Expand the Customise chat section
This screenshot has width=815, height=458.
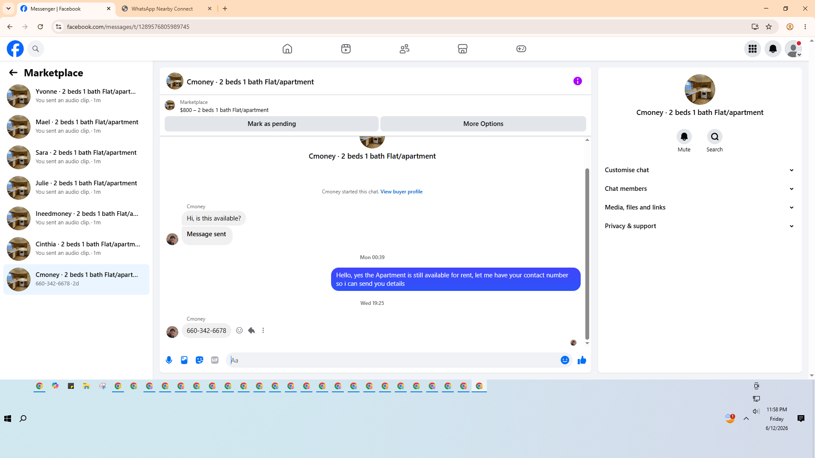click(700, 170)
